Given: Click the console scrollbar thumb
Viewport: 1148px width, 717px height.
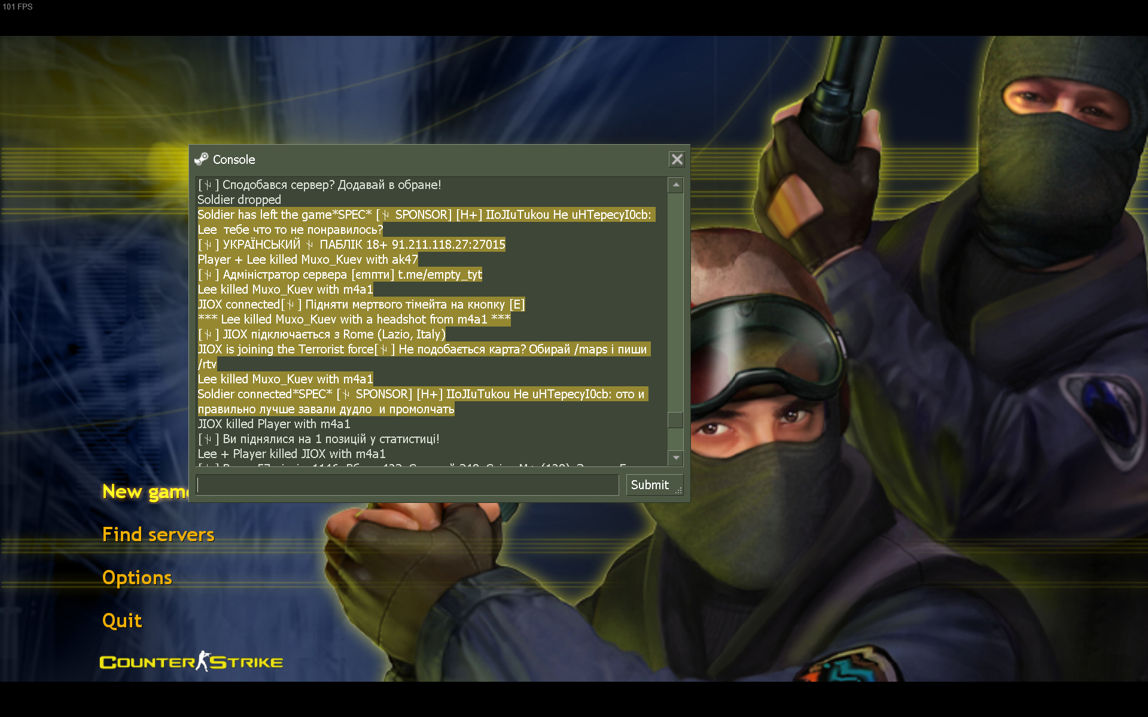Looking at the screenshot, I should coord(675,420).
